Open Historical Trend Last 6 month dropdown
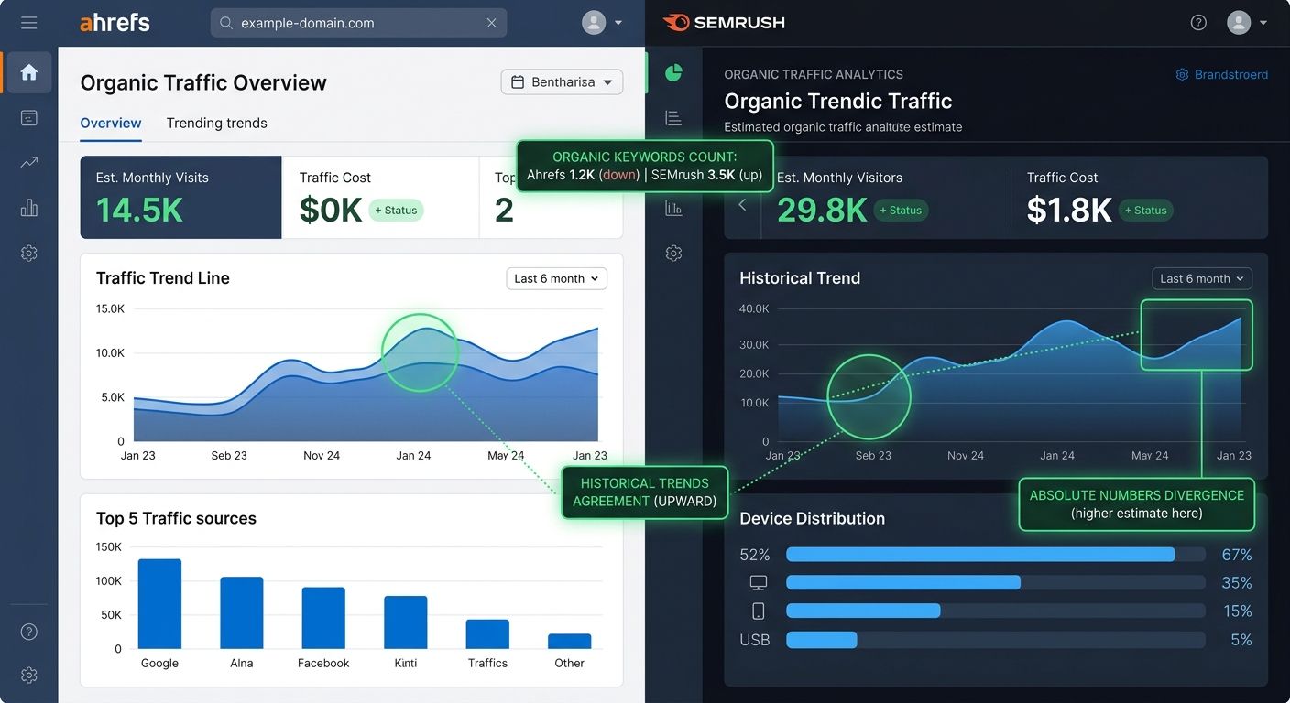This screenshot has height=703, width=1290. point(1202,278)
